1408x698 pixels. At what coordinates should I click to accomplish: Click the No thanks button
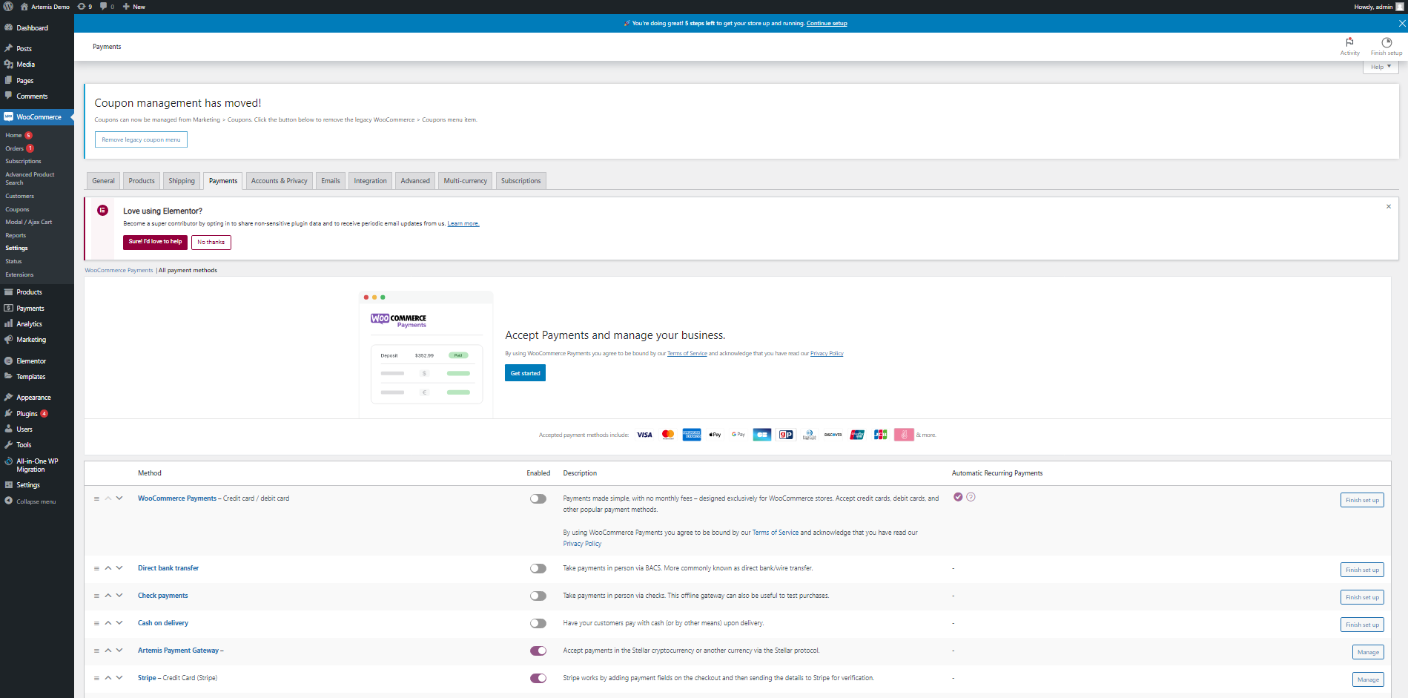coord(211,242)
